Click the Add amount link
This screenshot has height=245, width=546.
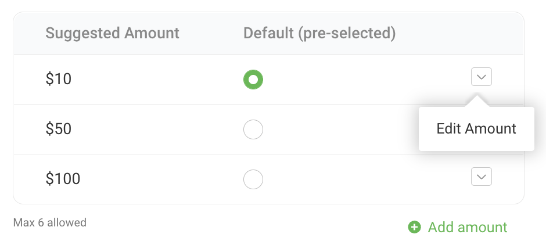[467, 227]
